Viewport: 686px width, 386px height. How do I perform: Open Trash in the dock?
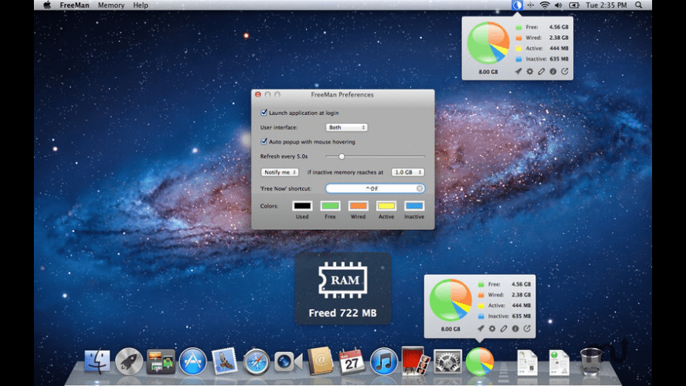tap(591, 362)
